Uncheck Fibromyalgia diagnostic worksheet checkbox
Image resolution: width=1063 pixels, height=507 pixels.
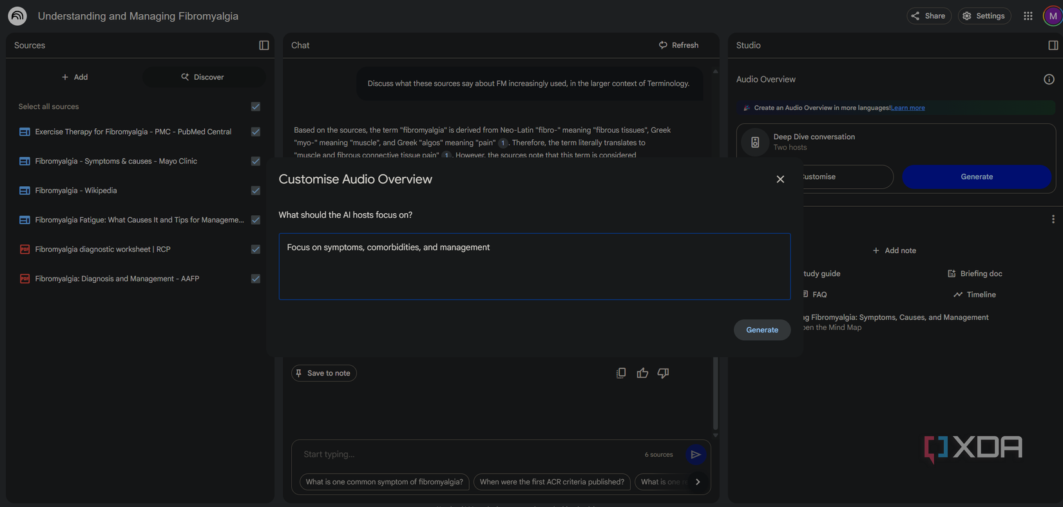pos(256,249)
